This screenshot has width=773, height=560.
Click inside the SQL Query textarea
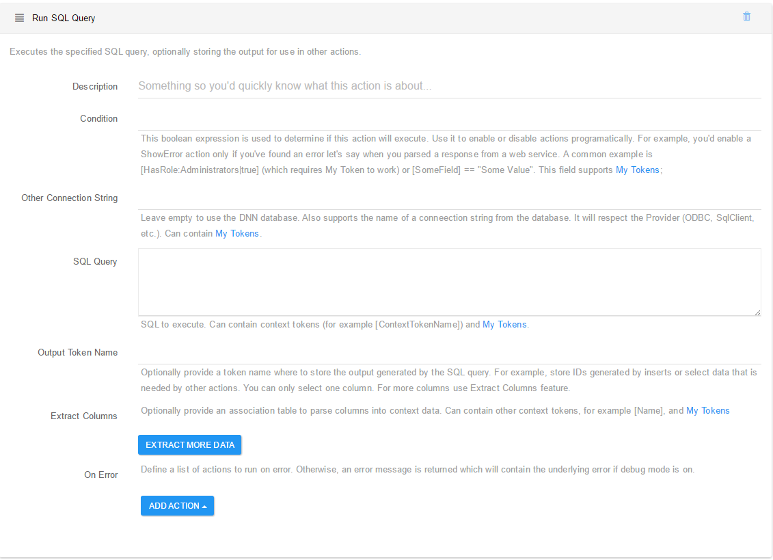pyautogui.click(x=449, y=282)
